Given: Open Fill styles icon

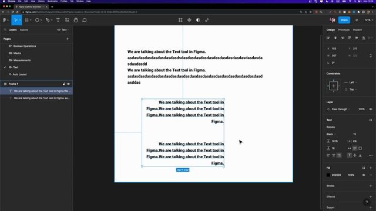Looking at the screenshot, I should click(x=364, y=168).
